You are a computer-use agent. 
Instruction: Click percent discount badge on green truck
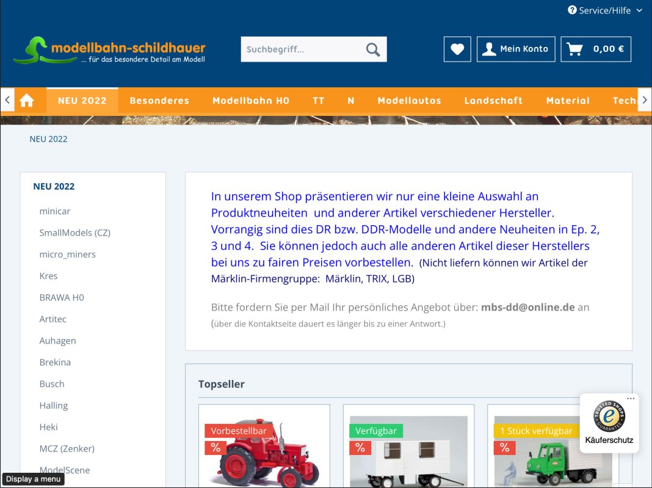pos(504,448)
